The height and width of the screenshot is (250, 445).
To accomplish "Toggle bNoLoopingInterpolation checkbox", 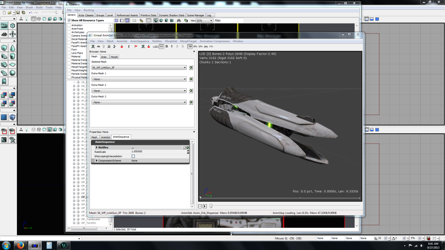I will [x=133, y=156].
